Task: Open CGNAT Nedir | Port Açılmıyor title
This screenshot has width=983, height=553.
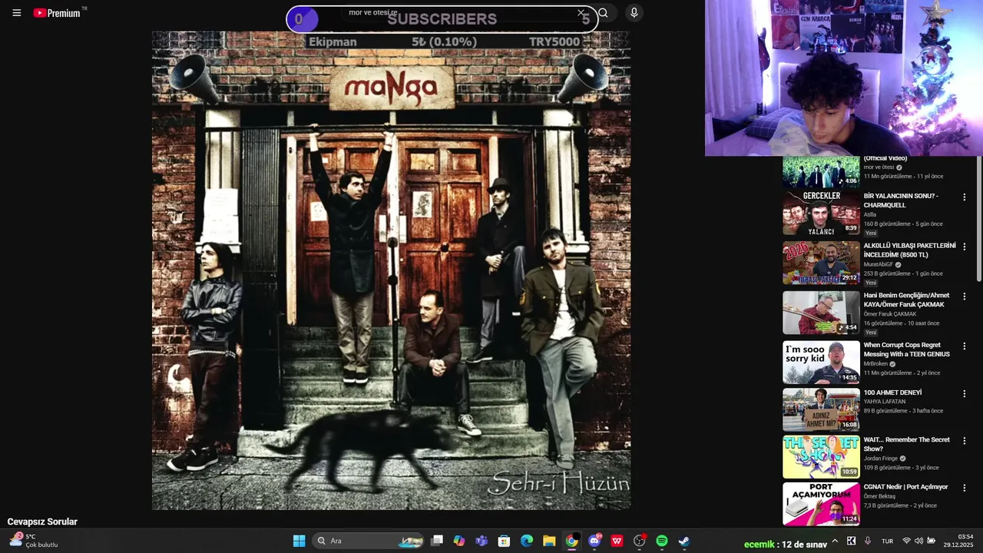Action: pyautogui.click(x=905, y=487)
